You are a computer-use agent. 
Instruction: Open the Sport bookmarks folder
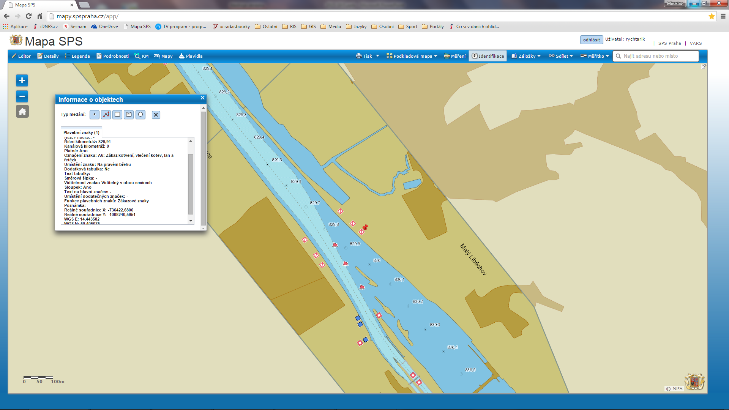tap(408, 27)
